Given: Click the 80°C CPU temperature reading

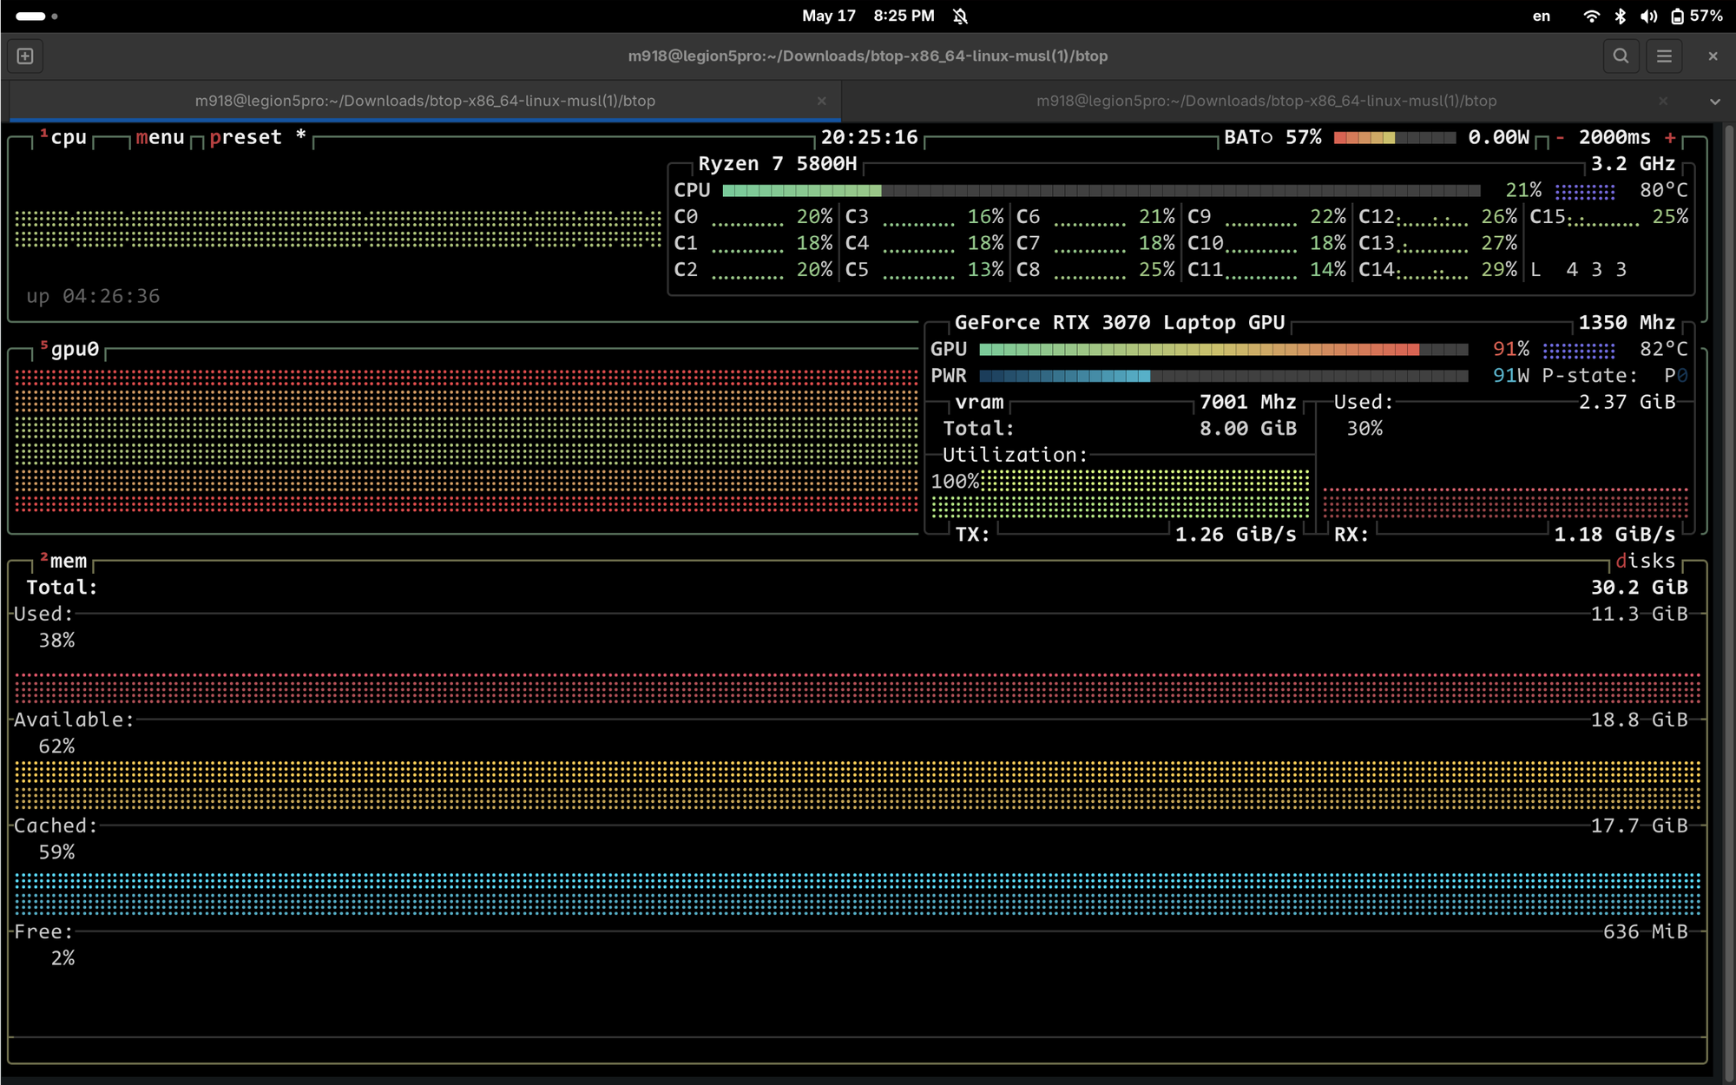Looking at the screenshot, I should [1664, 190].
